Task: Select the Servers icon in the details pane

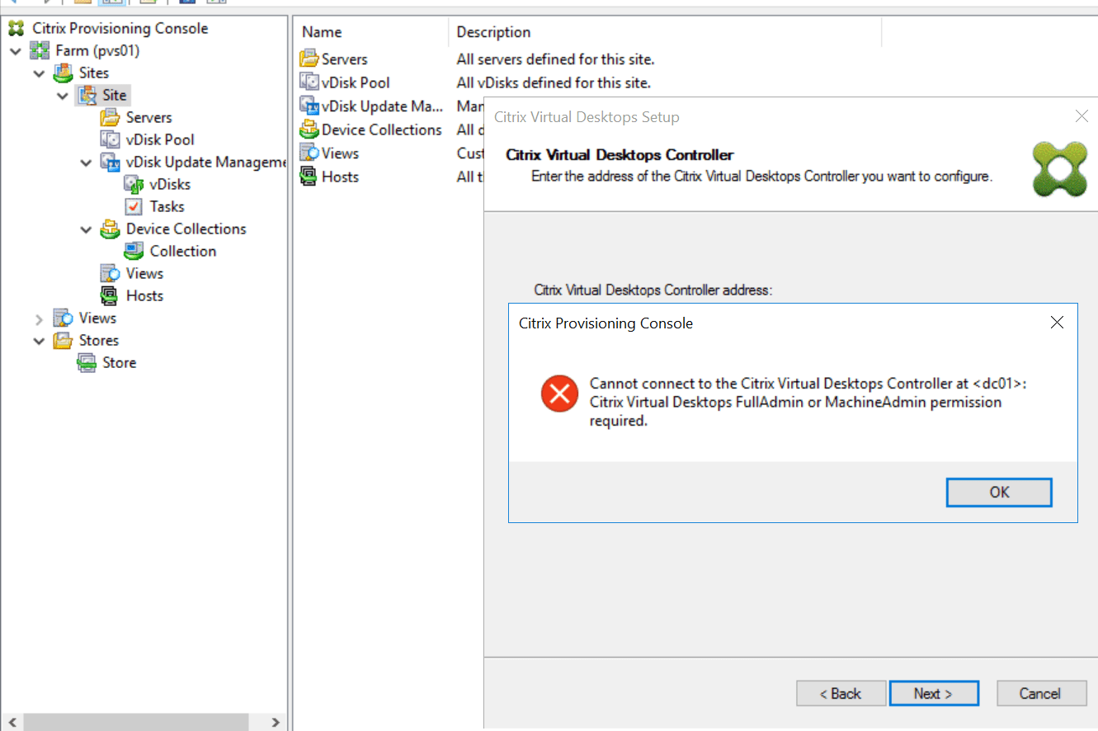Action: pos(310,59)
